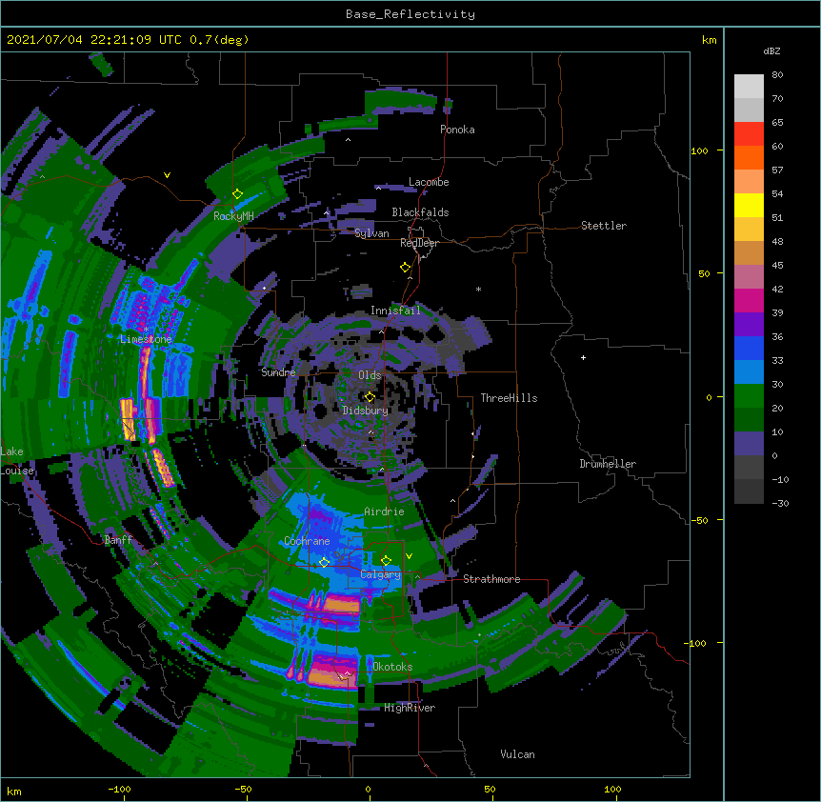This screenshot has height=802, width=821.
Task: Select the yellow 54 dBZ legend swatch
Action: pos(749,205)
